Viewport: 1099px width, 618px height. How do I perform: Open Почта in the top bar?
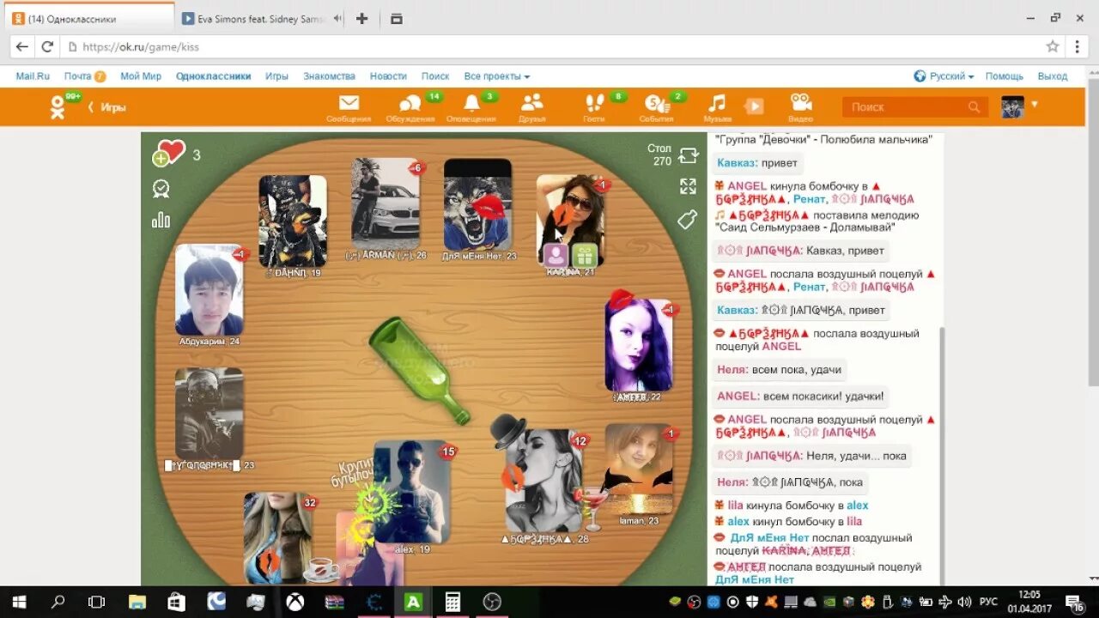[x=77, y=76]
